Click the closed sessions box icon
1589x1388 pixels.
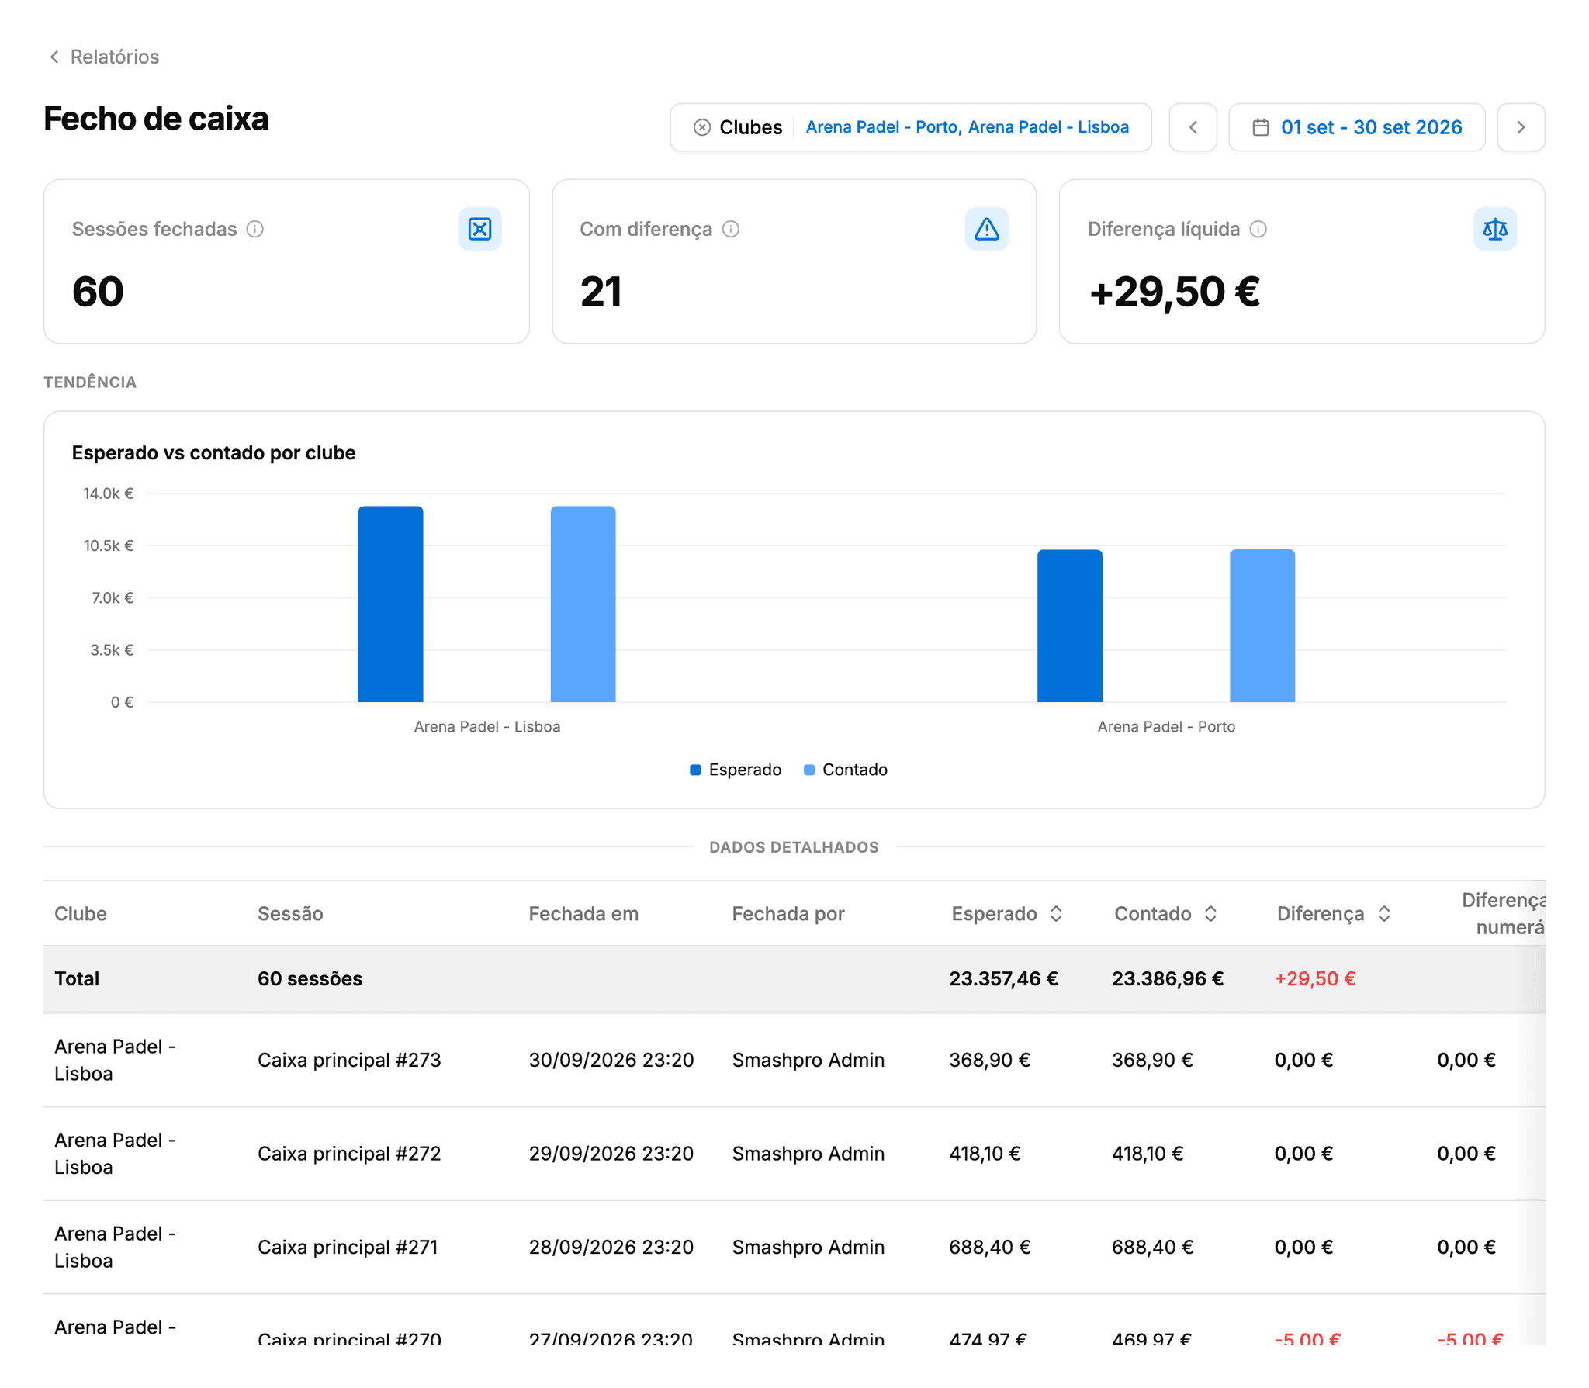pyautogui.click(x=479, y=229)
